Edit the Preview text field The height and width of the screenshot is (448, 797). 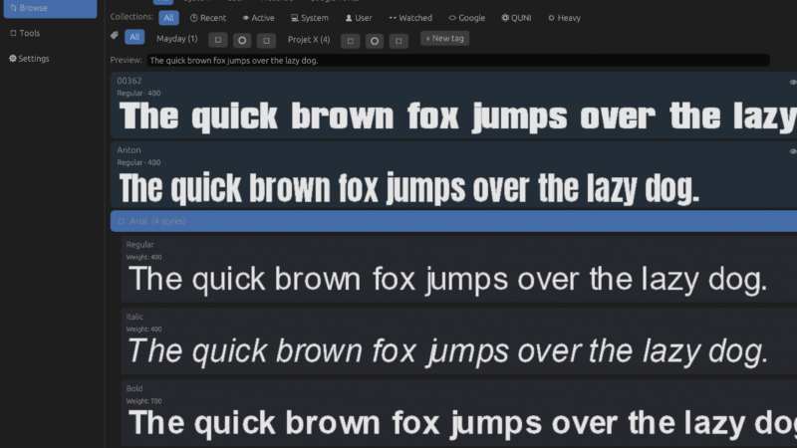(x=458, y=61)
